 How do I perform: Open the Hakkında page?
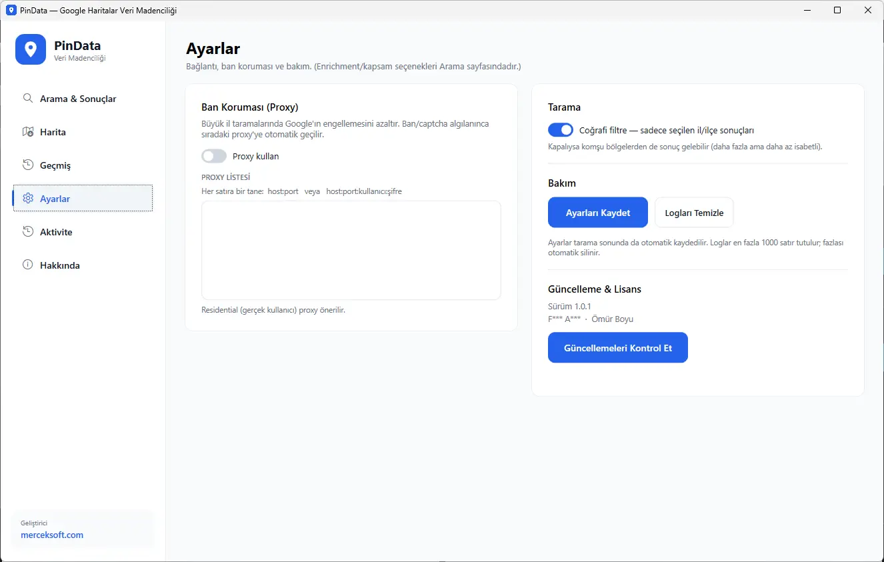point(83,265)
